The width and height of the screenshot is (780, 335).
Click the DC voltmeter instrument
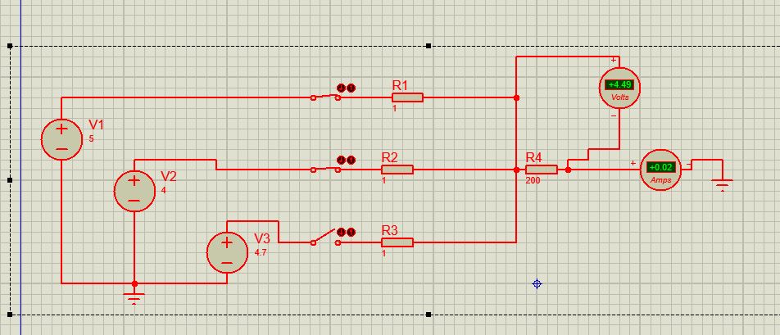click(x=619, y=87)
